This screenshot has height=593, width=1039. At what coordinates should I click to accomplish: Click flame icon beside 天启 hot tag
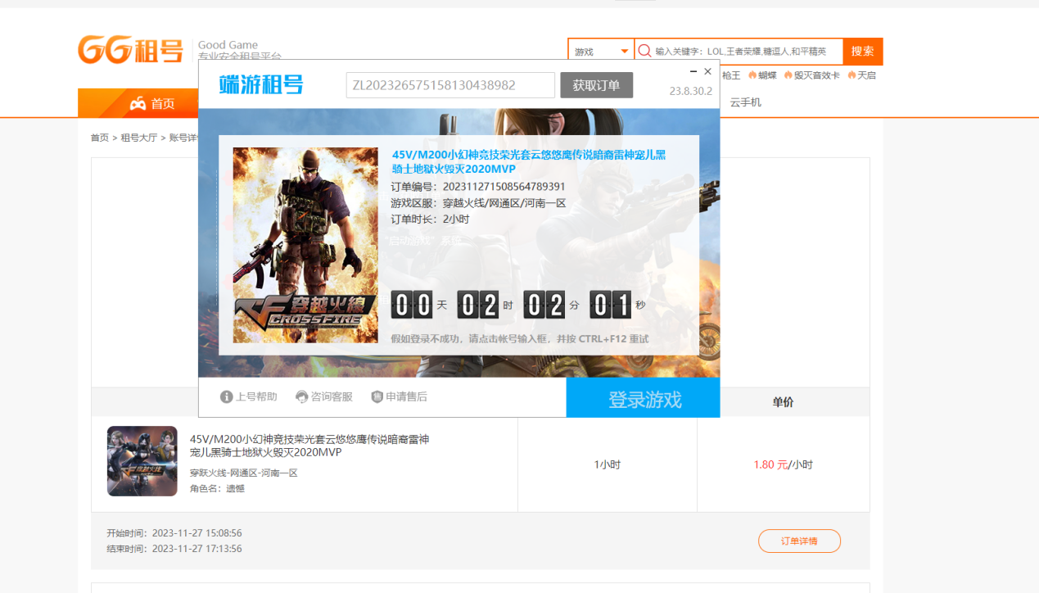(852, 75)
